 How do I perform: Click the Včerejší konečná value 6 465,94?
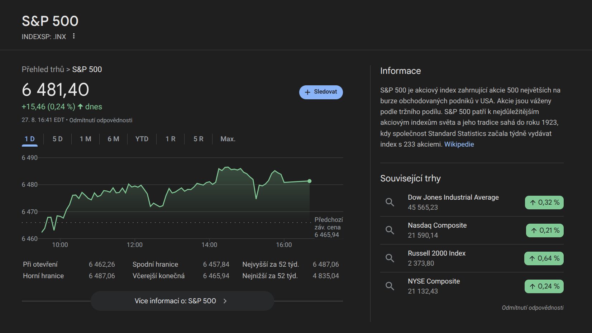coord(216,276)
